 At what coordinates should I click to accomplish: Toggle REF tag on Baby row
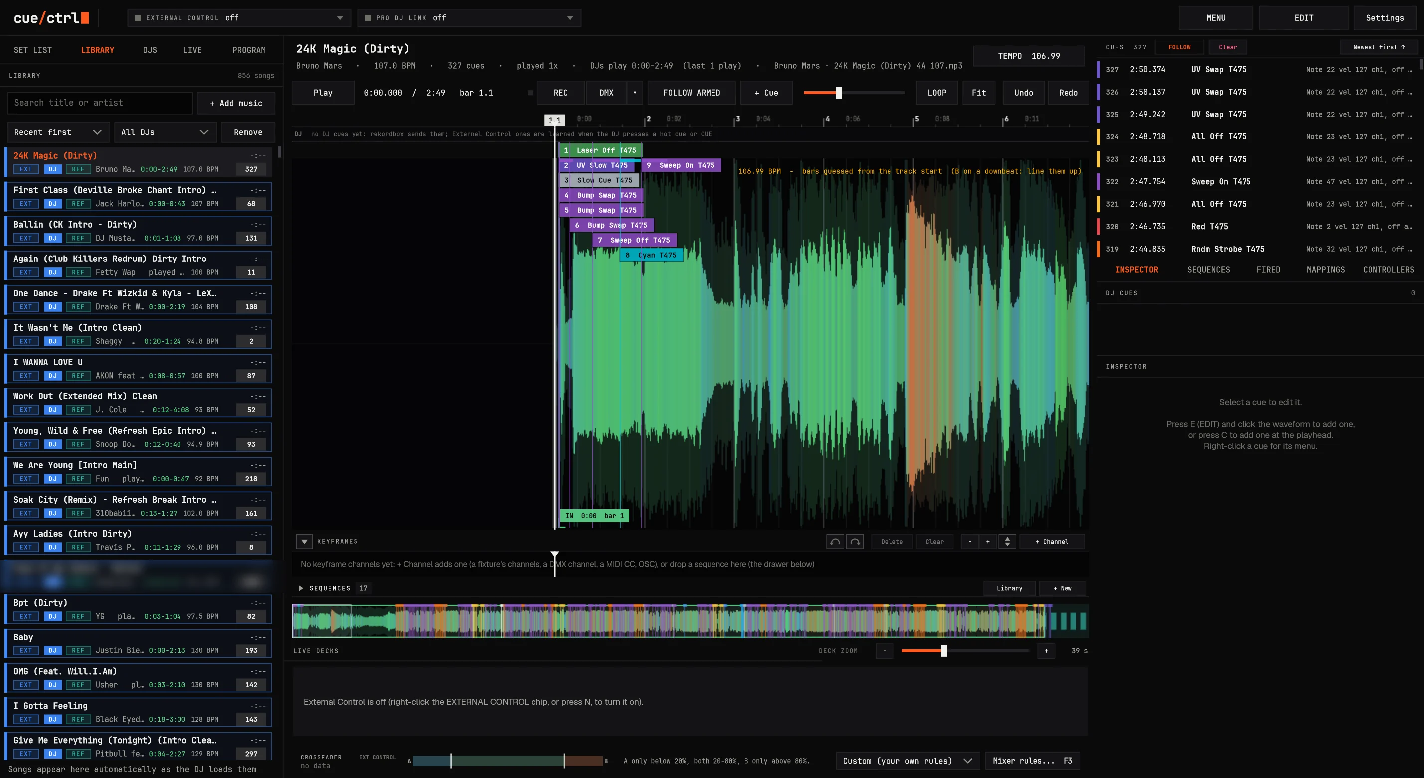pyautogui.click(x=78, y=650)
